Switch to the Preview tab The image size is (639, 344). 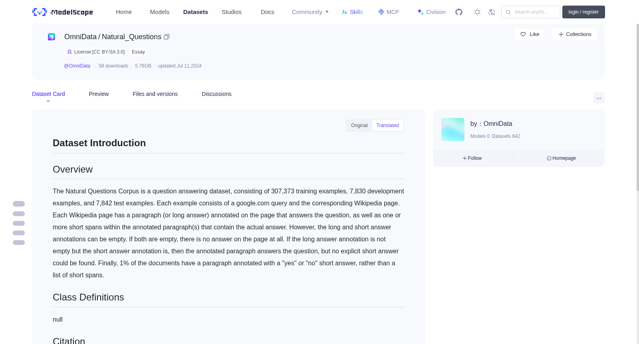pyautogui.click(x=99, y=94)
